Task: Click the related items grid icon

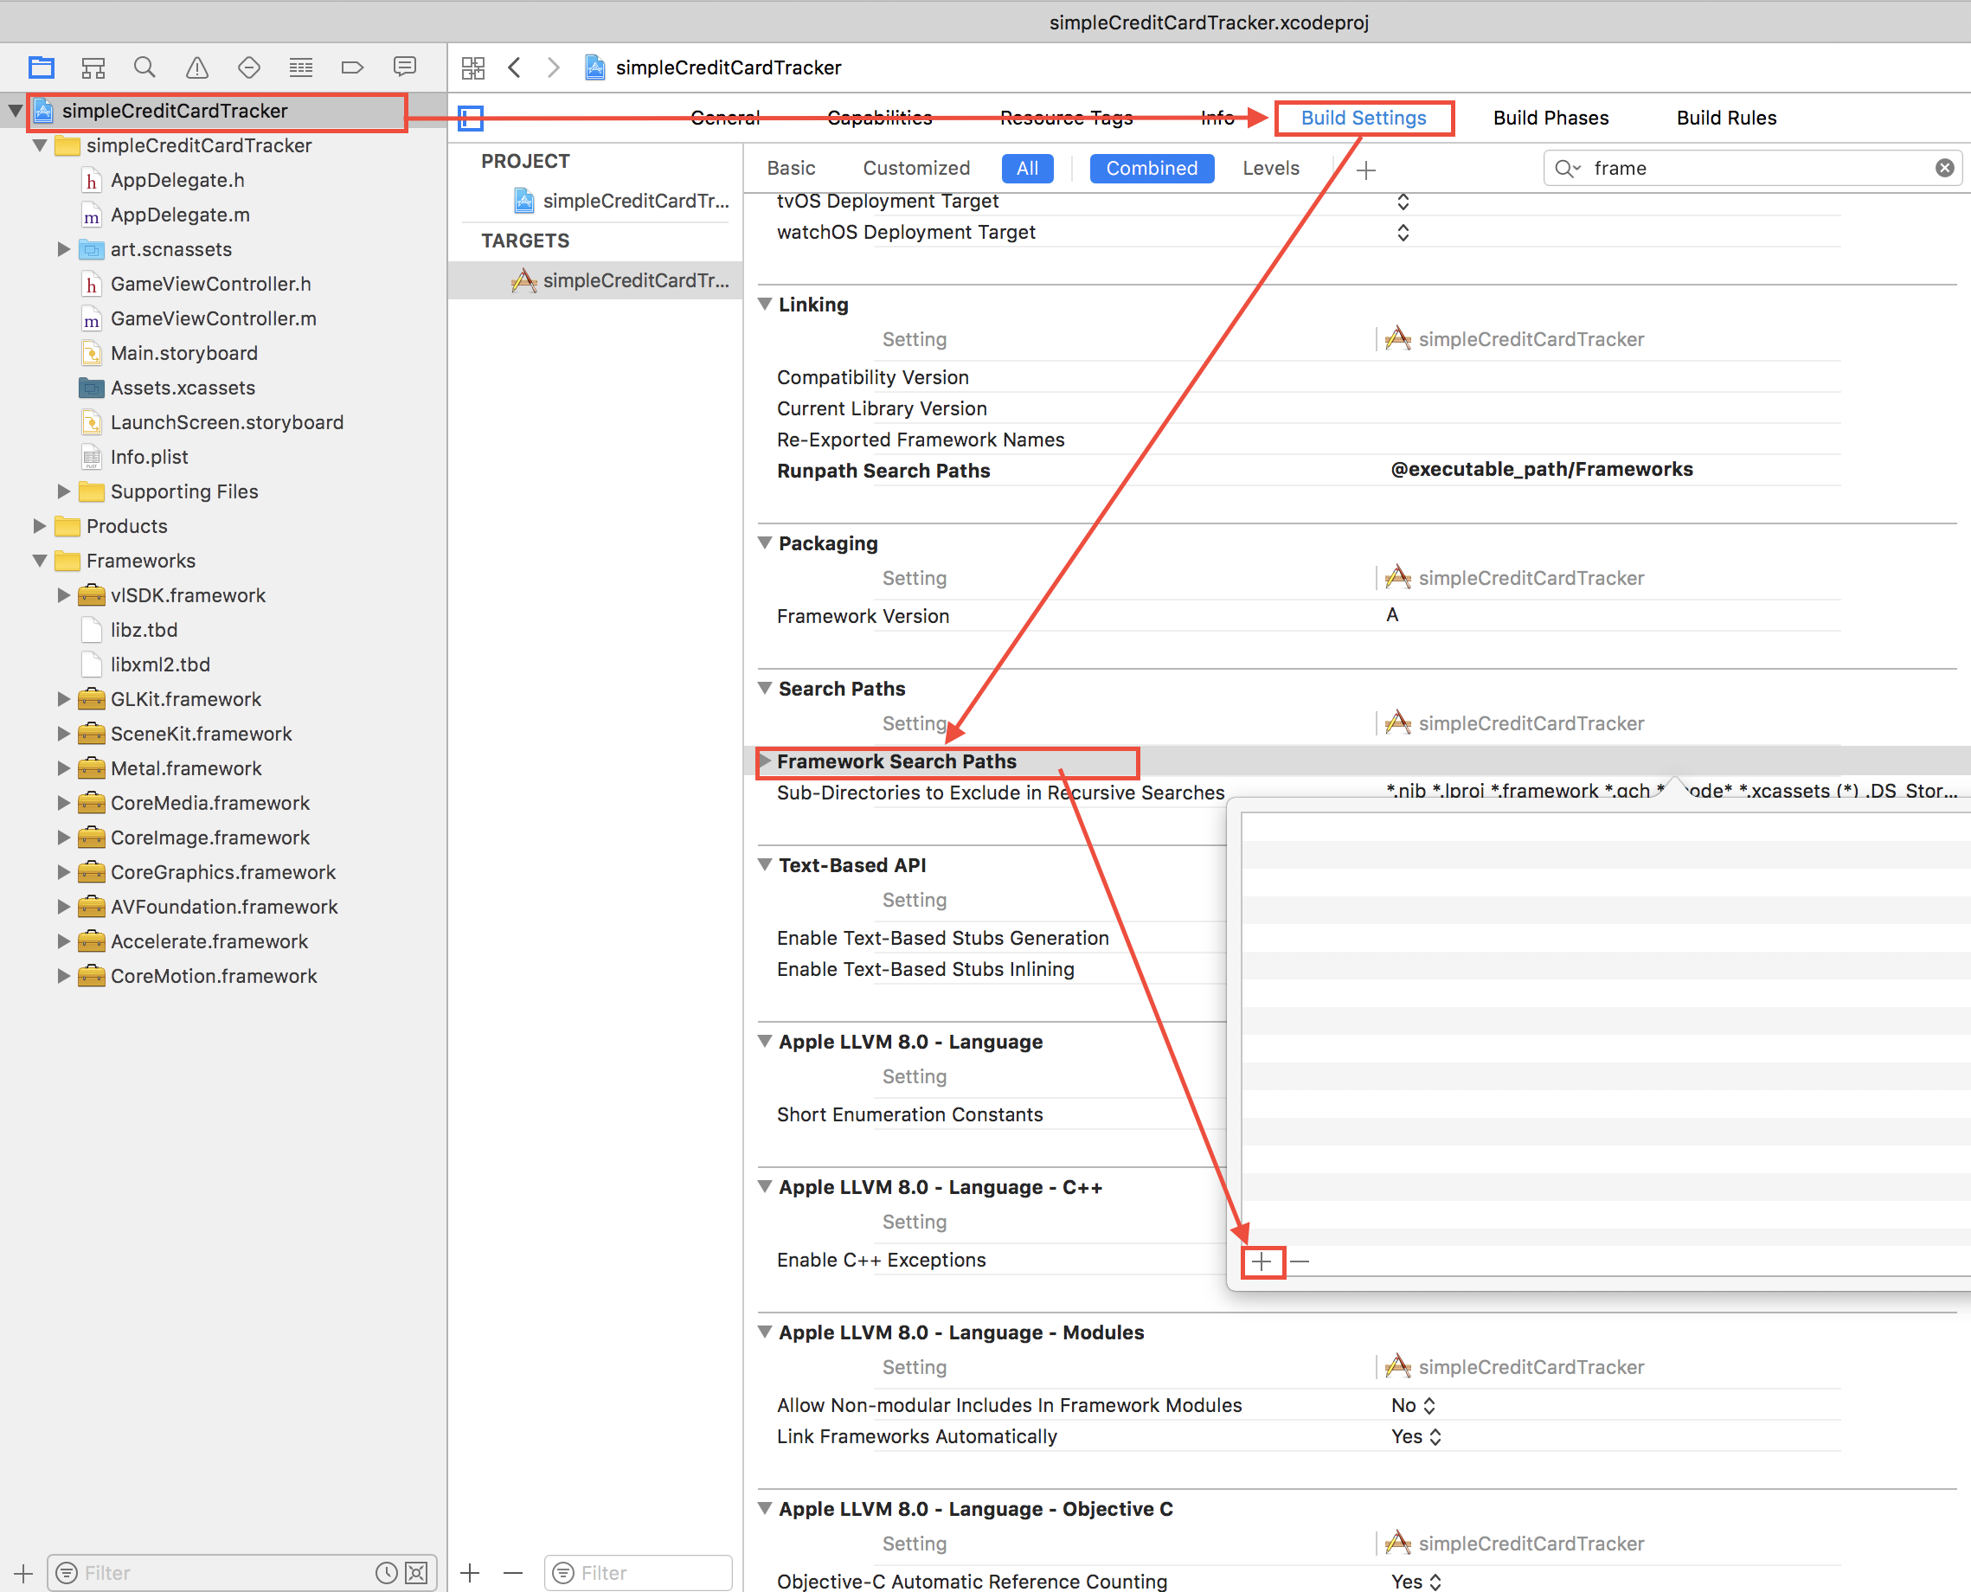Action: click(x=473, y=67)
